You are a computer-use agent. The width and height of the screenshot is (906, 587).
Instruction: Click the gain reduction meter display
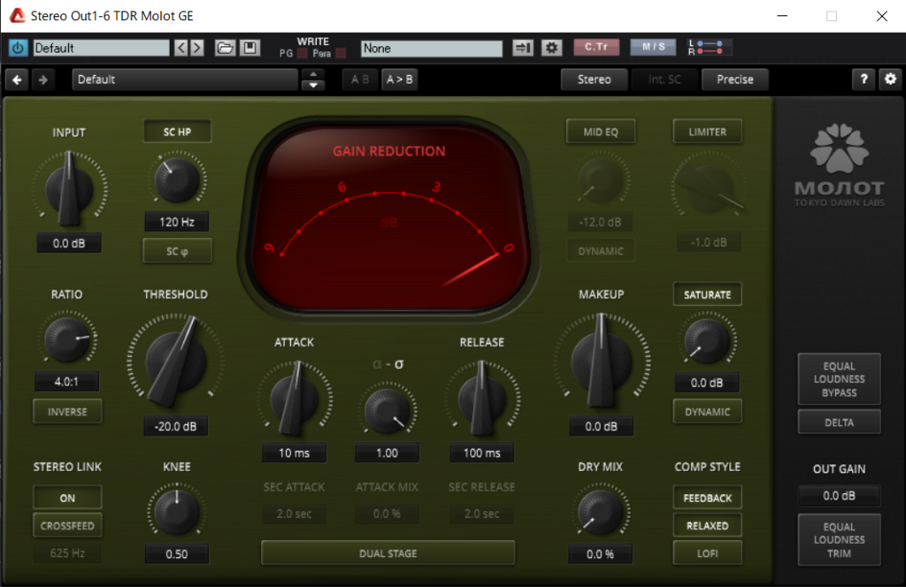pyautogui.click(x=389, y=217)
